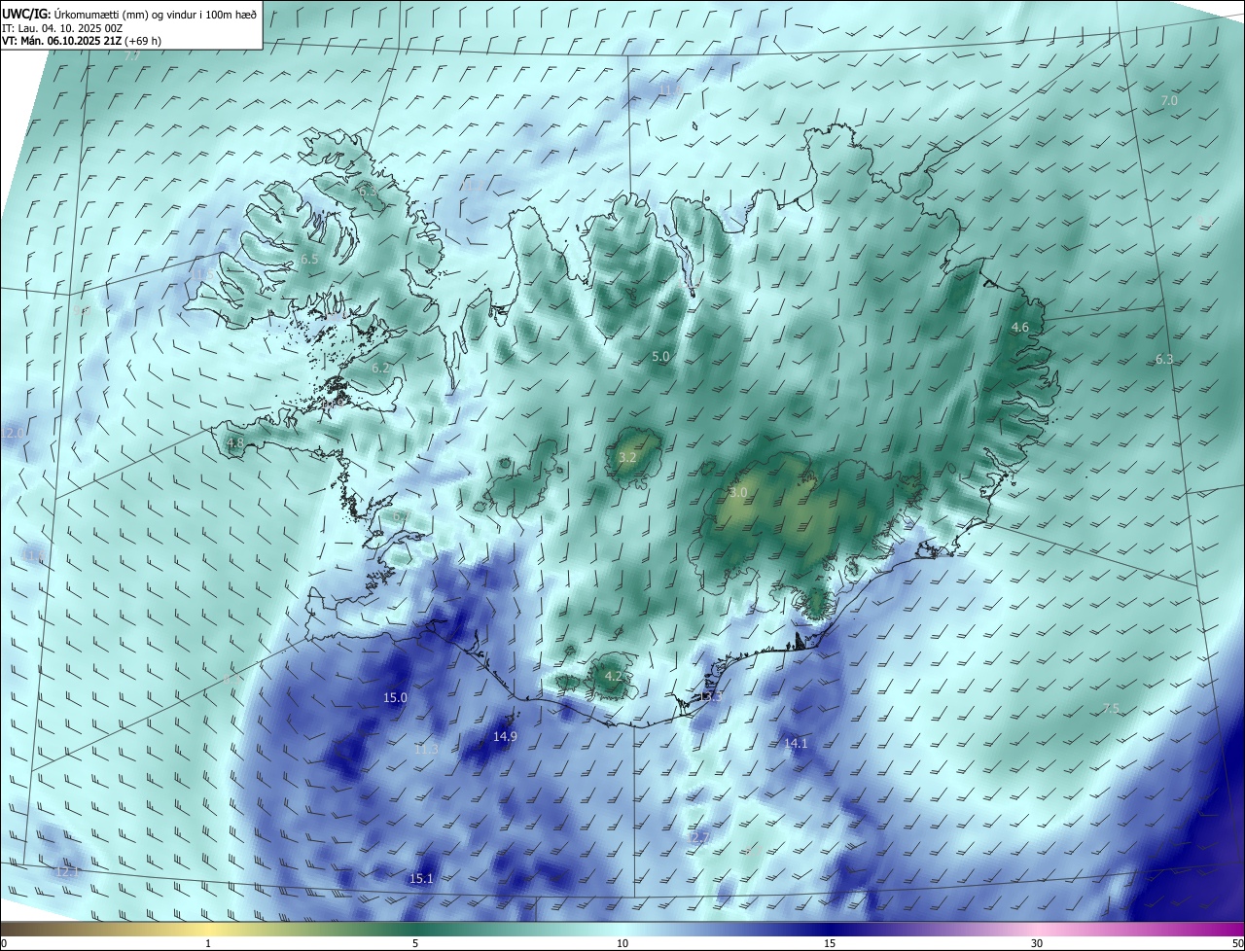Click the 11.2 value label north of the Westfjords
Viewport: 1245px width, 951px height.
pyautogui.click(x=474, y=185)
